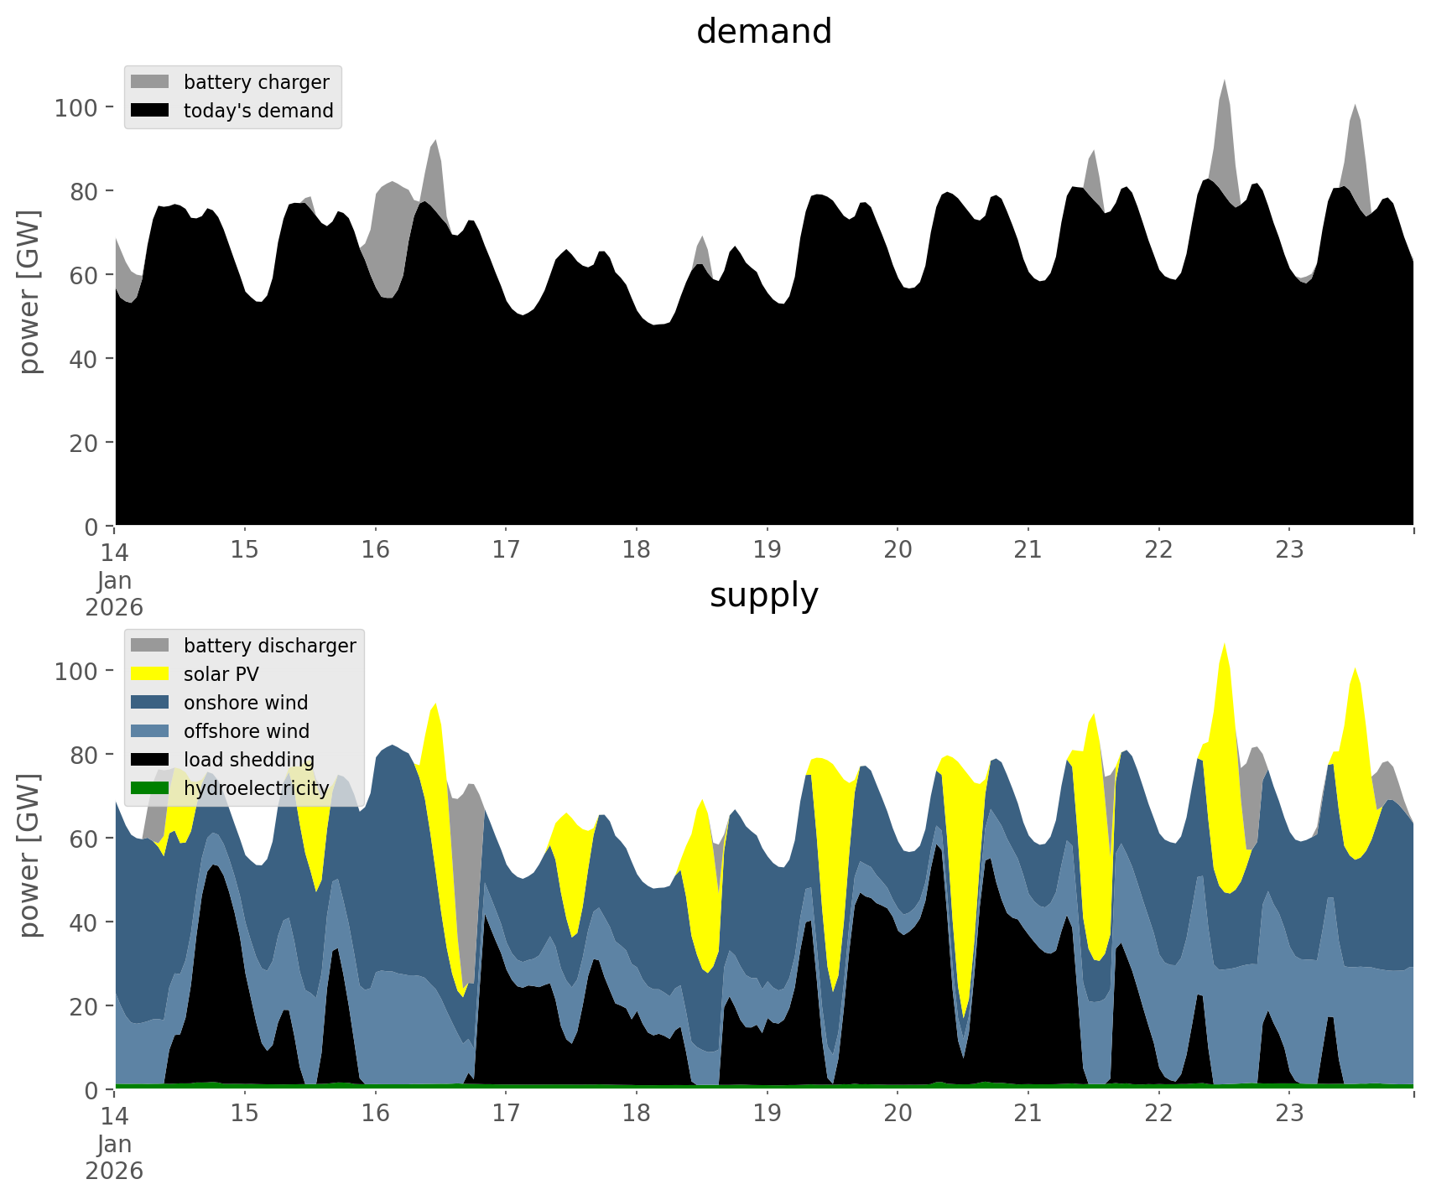The image size is (1431, 1200).
Task: Click the 'demand' chart title
Action: click(763, 32)
